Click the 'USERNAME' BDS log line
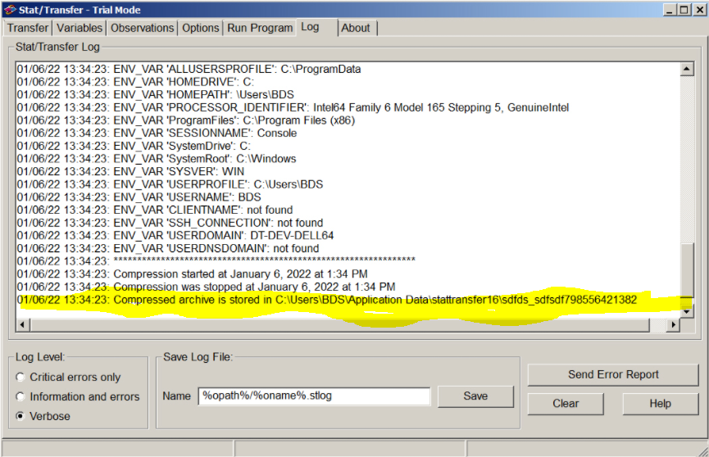The image size is (709, 457). pos(139,197)
